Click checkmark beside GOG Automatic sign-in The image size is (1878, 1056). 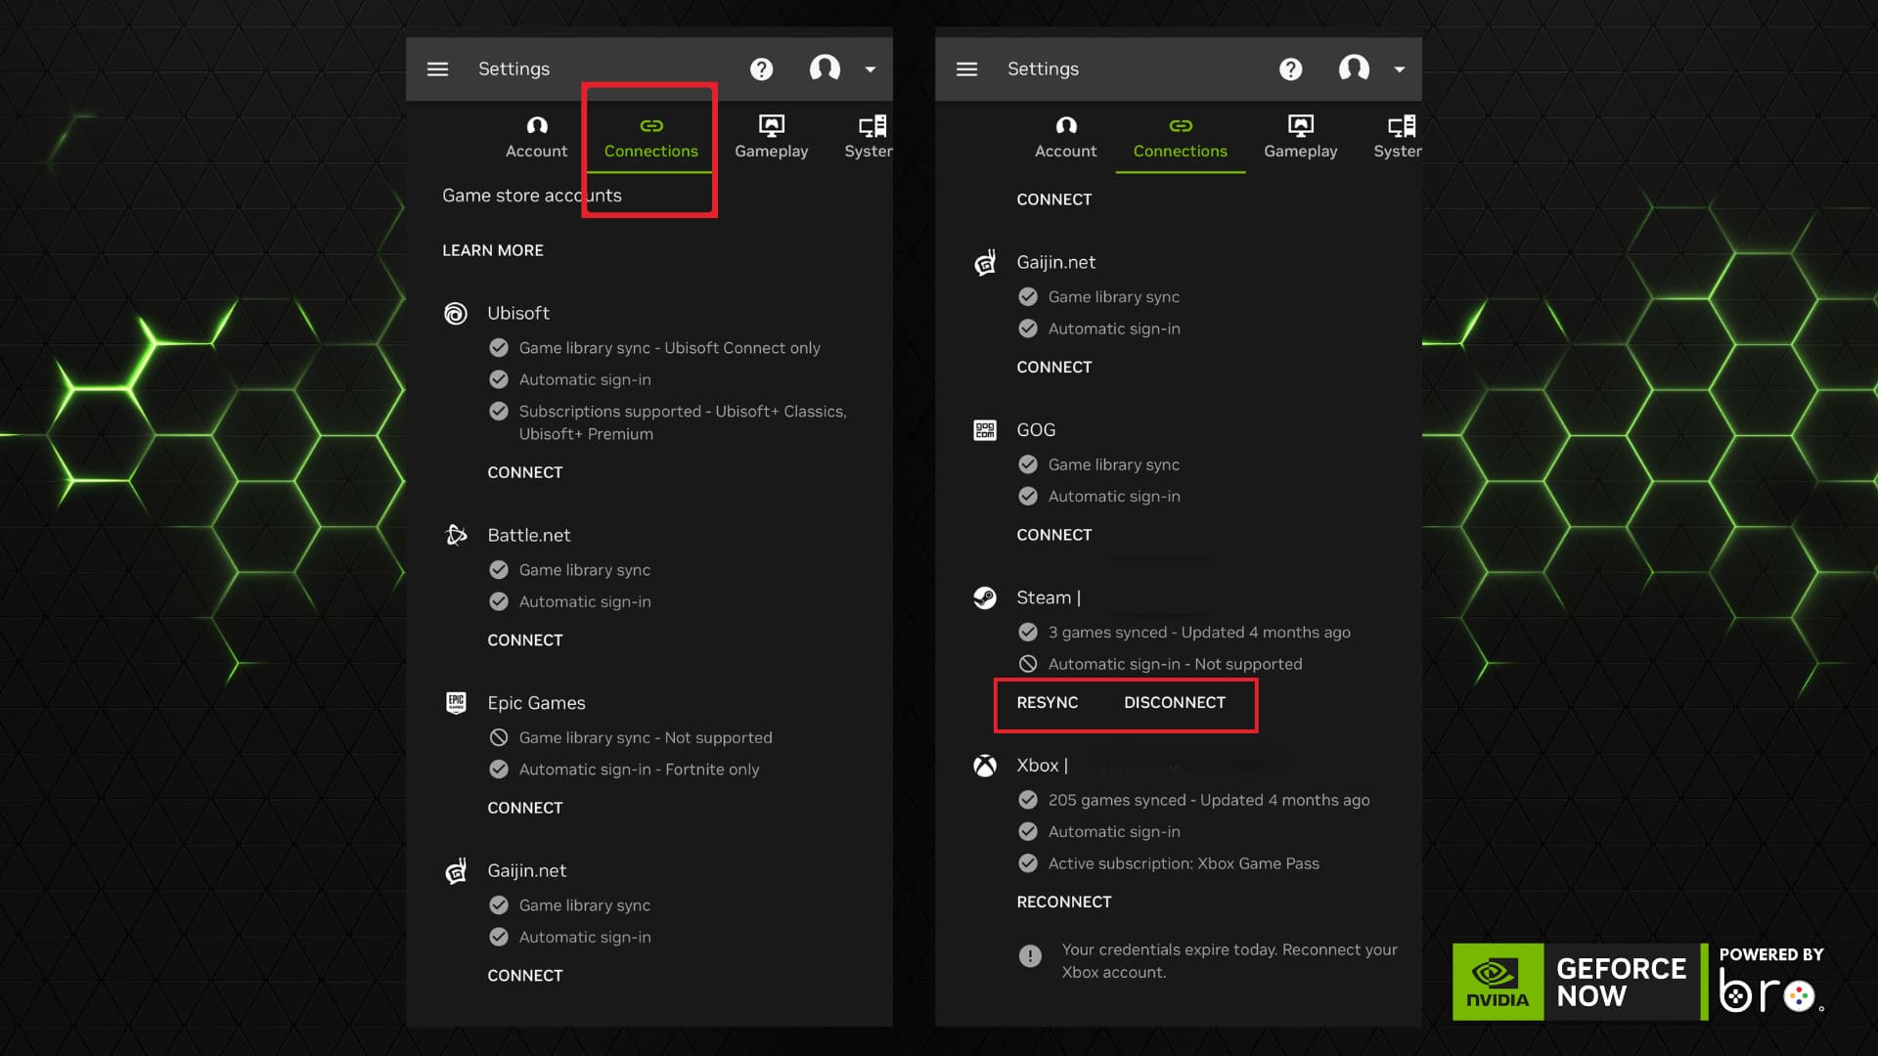point(1027,496)
